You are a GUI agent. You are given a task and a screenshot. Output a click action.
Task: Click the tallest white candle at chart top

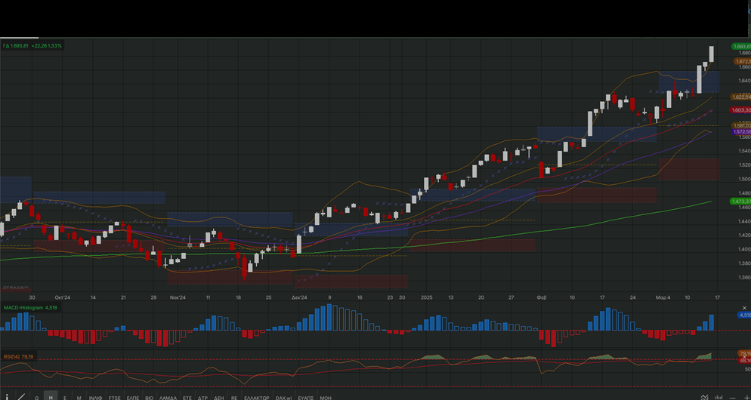(x=711, y=54)
